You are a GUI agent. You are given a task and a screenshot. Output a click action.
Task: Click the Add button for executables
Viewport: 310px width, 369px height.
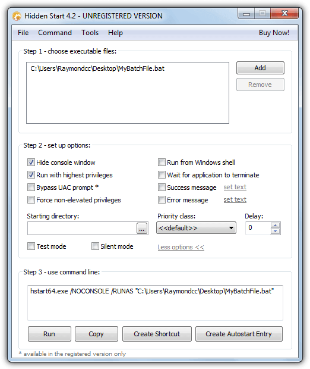coord(260,68)
